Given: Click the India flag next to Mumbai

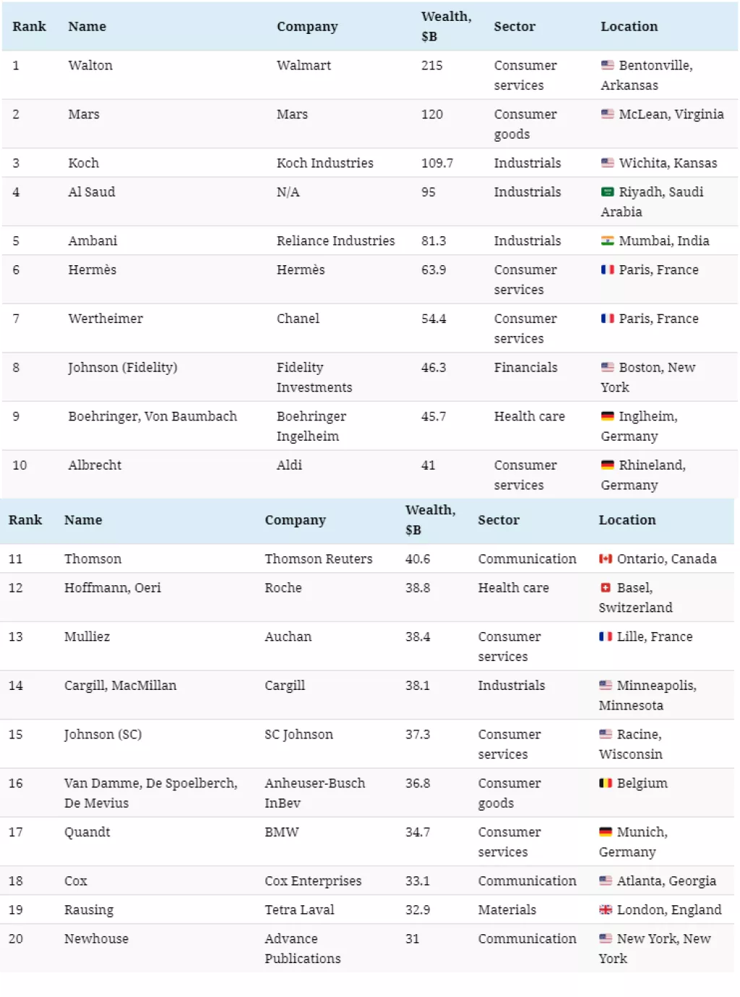Looking at the screenshot, I should coord(607,241).
